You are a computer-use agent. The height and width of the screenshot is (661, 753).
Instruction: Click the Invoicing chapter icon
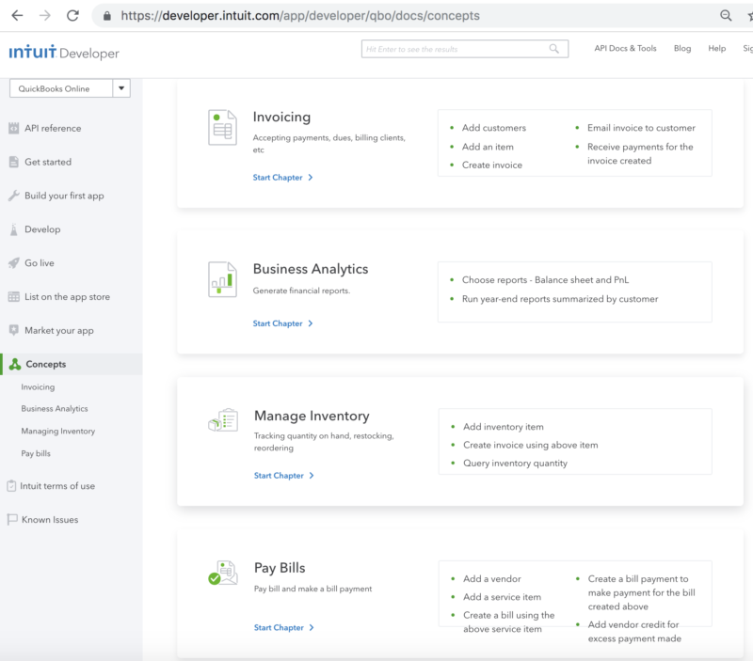coord(222,127)
